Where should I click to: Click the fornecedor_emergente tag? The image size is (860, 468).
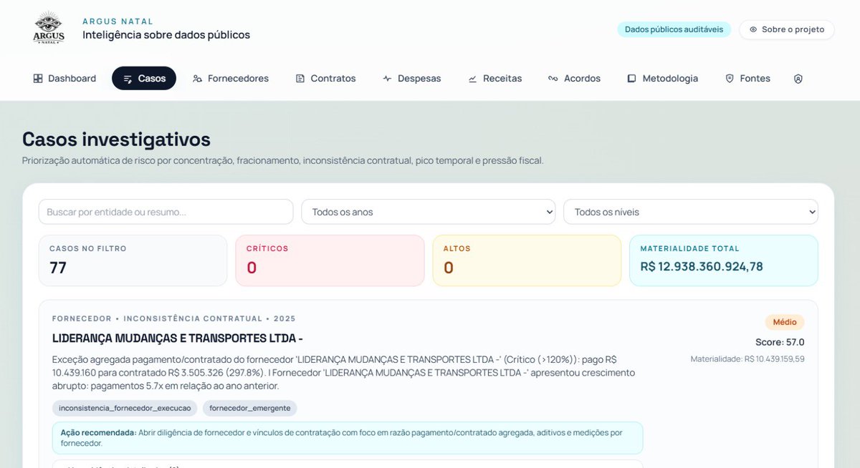[249, 408]
